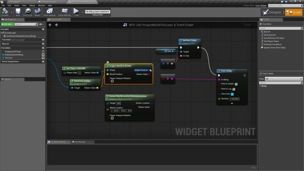Image resolution: width=304 pixels, height=171 pixels.
Task: Add a new function with the plus icon
Action: tap(43, 39)
